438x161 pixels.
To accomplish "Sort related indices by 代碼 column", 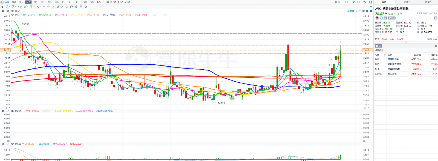I will [380, 55].
